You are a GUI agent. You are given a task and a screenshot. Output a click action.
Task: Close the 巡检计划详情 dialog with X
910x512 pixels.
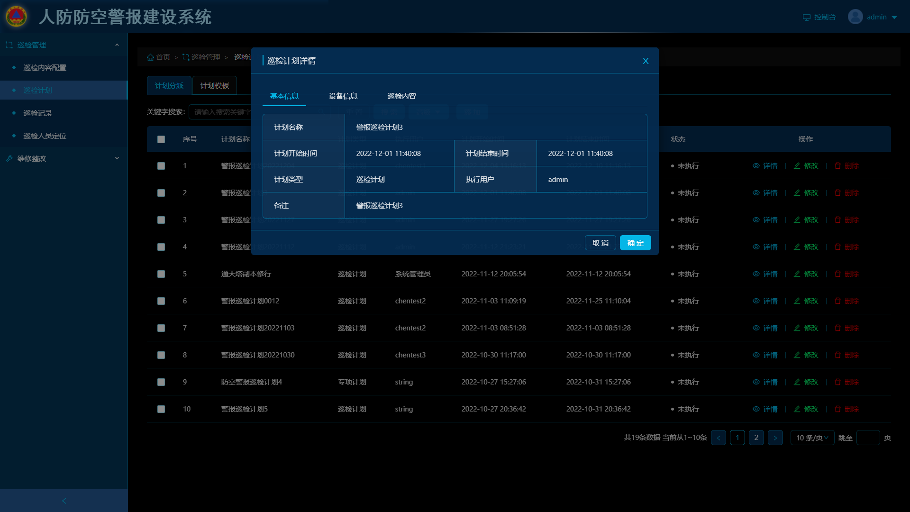coord(646,61)
